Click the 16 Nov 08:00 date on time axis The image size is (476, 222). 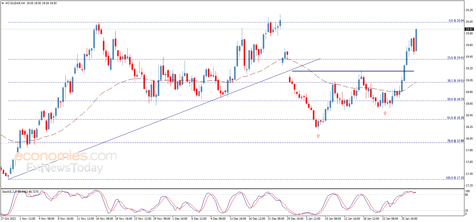click(x=104, y=218)
